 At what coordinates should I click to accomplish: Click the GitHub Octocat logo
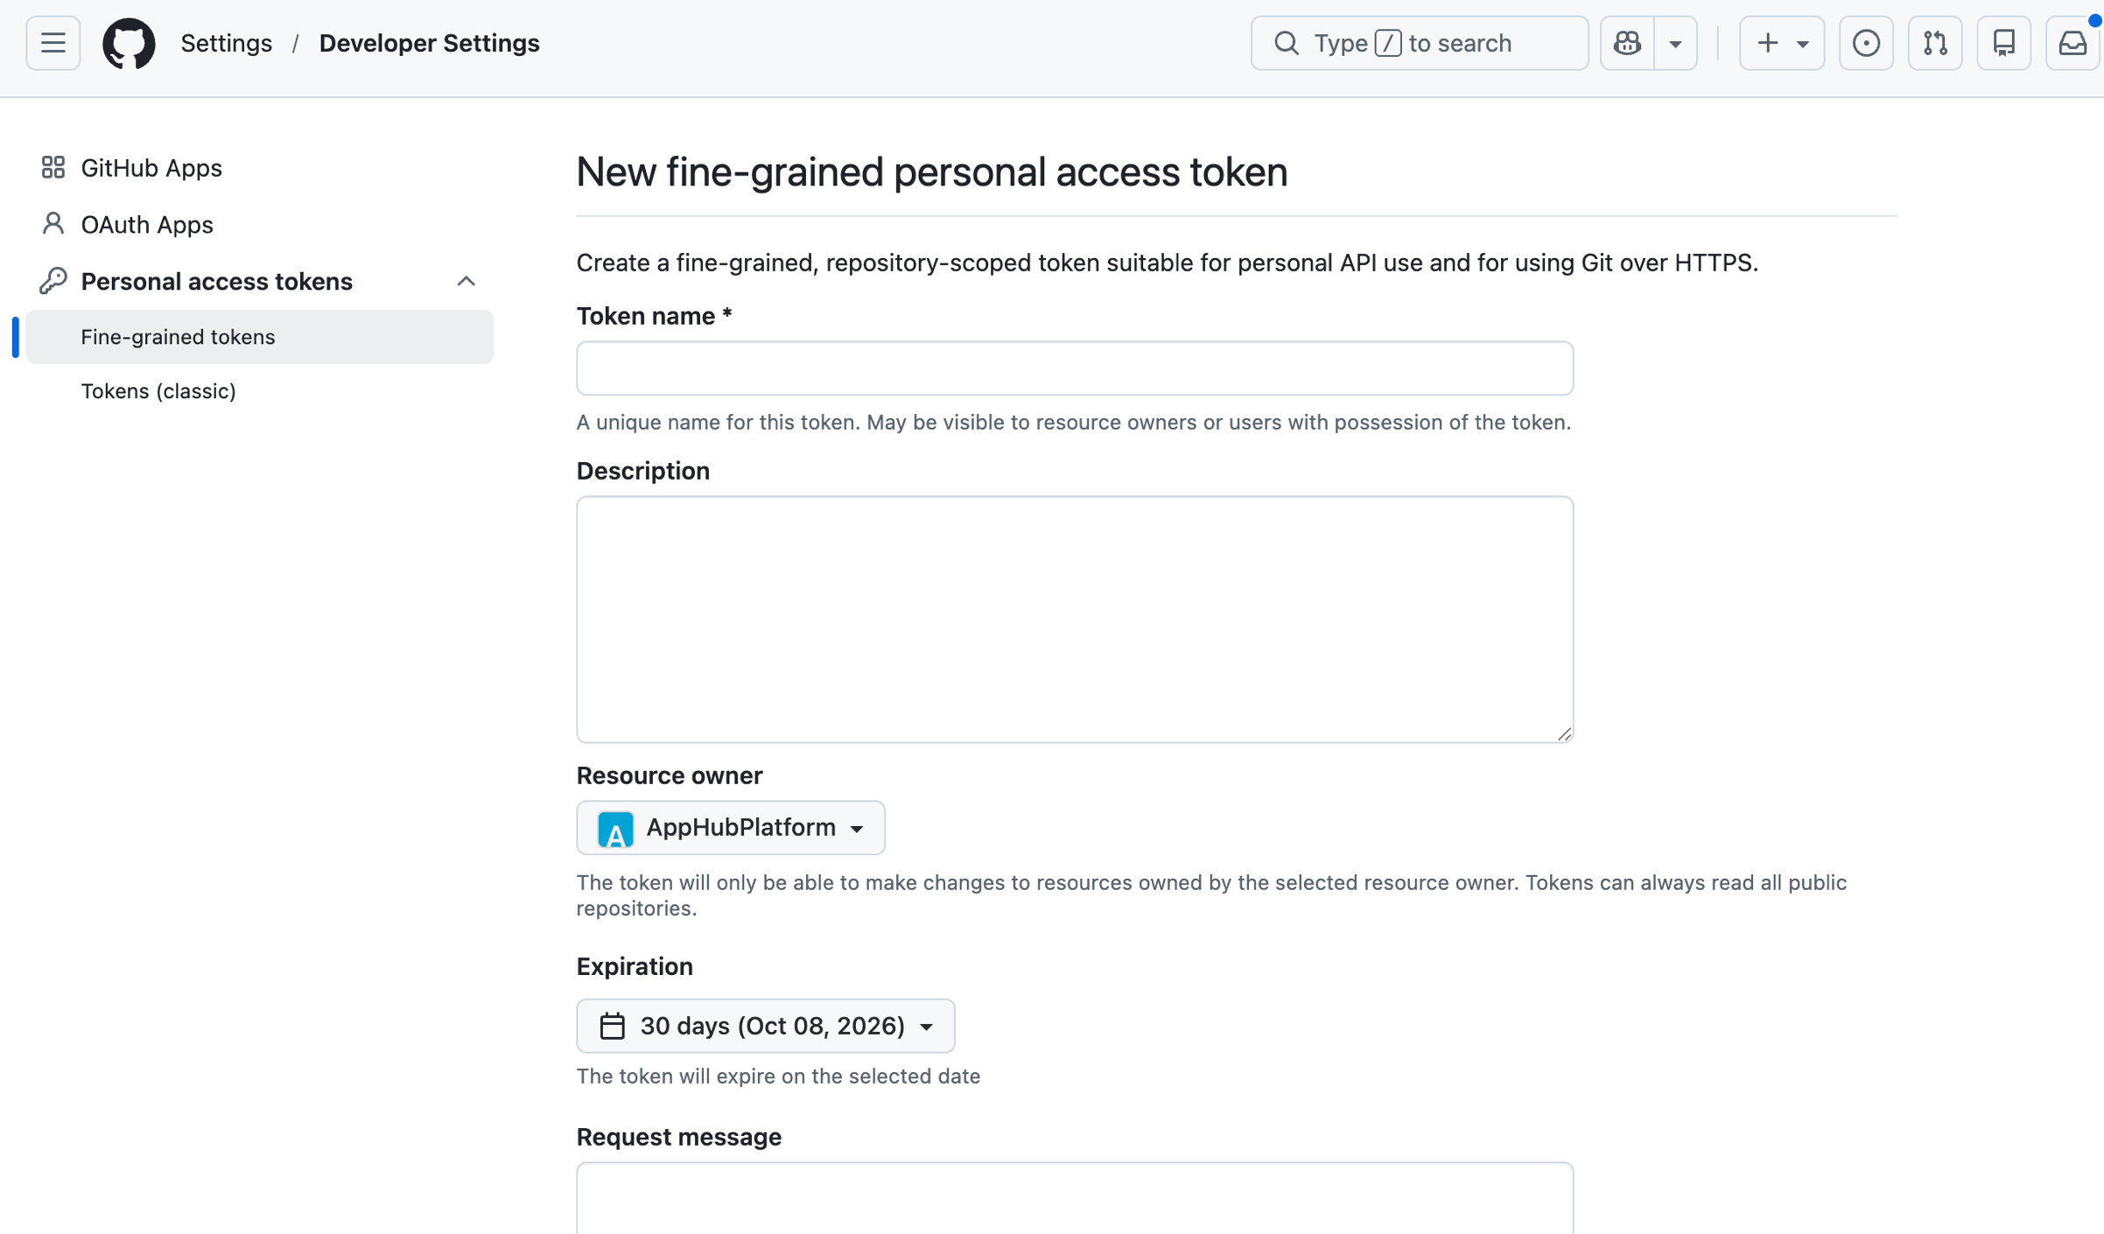pos(129,43)
